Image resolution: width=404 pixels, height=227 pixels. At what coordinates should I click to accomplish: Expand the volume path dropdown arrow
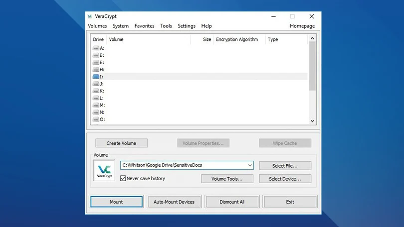249,165
